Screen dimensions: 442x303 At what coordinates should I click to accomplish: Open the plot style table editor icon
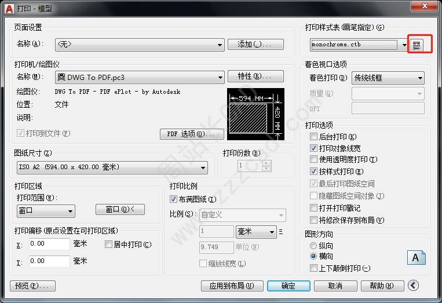417,45
